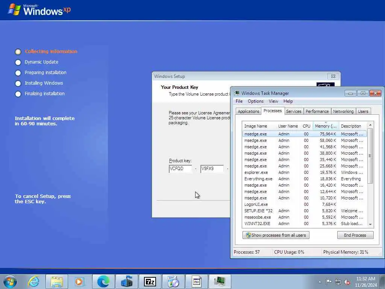Switch to the Applications tab

[248, 111]
